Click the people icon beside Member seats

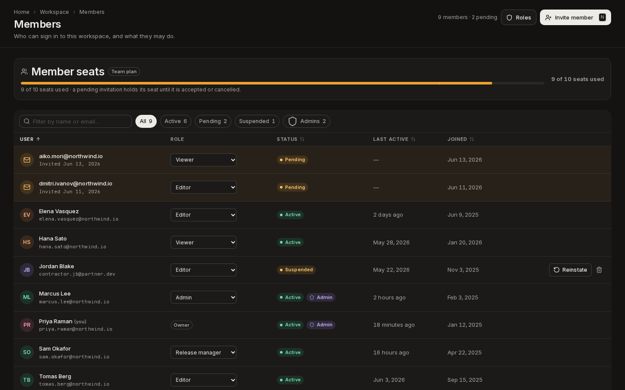[24, 71]
